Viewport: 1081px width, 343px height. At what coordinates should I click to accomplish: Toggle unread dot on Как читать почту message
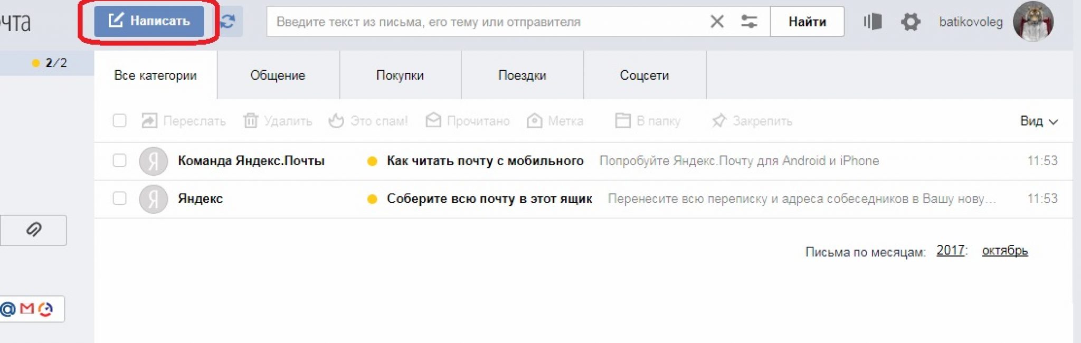372,161
